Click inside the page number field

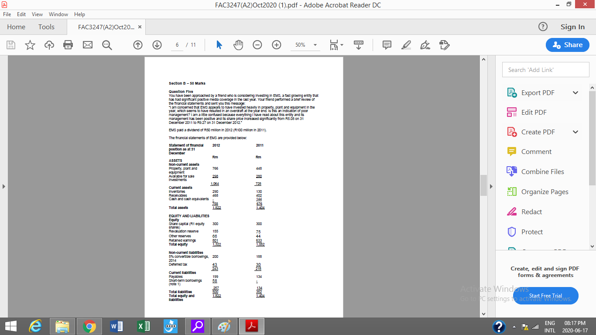pos(177,44)
